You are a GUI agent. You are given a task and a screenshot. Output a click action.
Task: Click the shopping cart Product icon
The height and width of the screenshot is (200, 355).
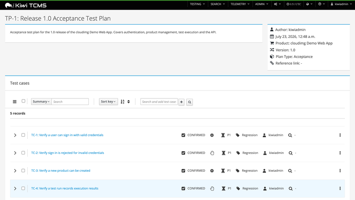[272, 43]
